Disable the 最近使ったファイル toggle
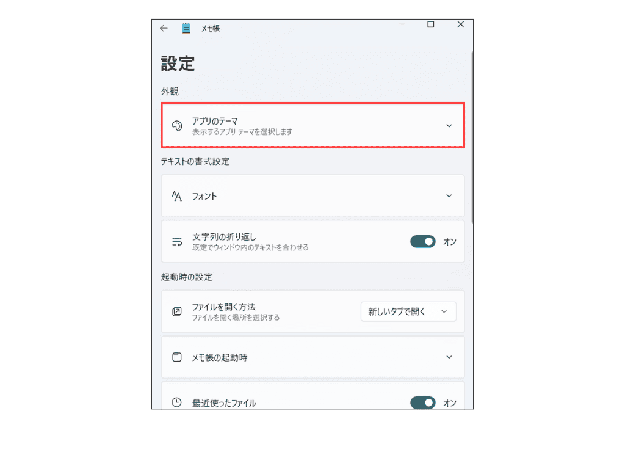Viewport: 625px width, 455px height. [423, 402]
